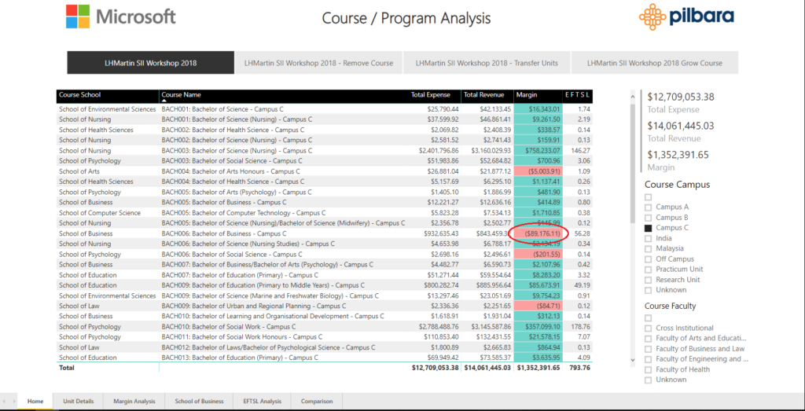Screen dimensions: 805x411
Task: Check Faculty of Health checkbox
Action: tap(648, 369)
